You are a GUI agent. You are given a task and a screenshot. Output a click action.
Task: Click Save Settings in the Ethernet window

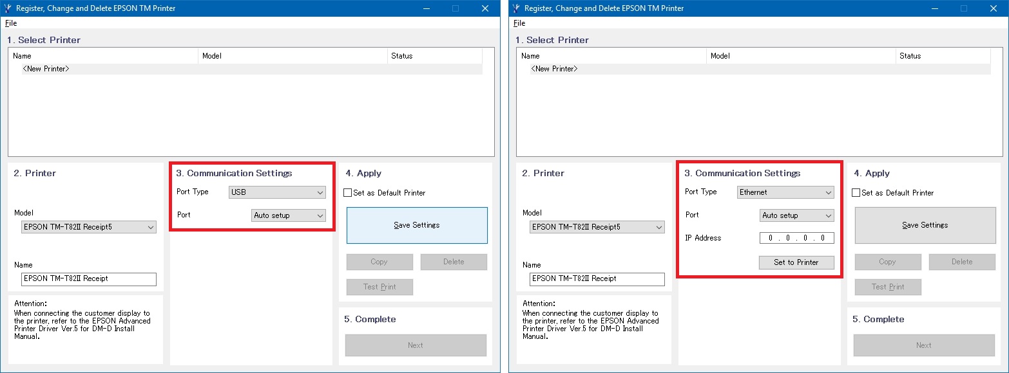(925, 225)
